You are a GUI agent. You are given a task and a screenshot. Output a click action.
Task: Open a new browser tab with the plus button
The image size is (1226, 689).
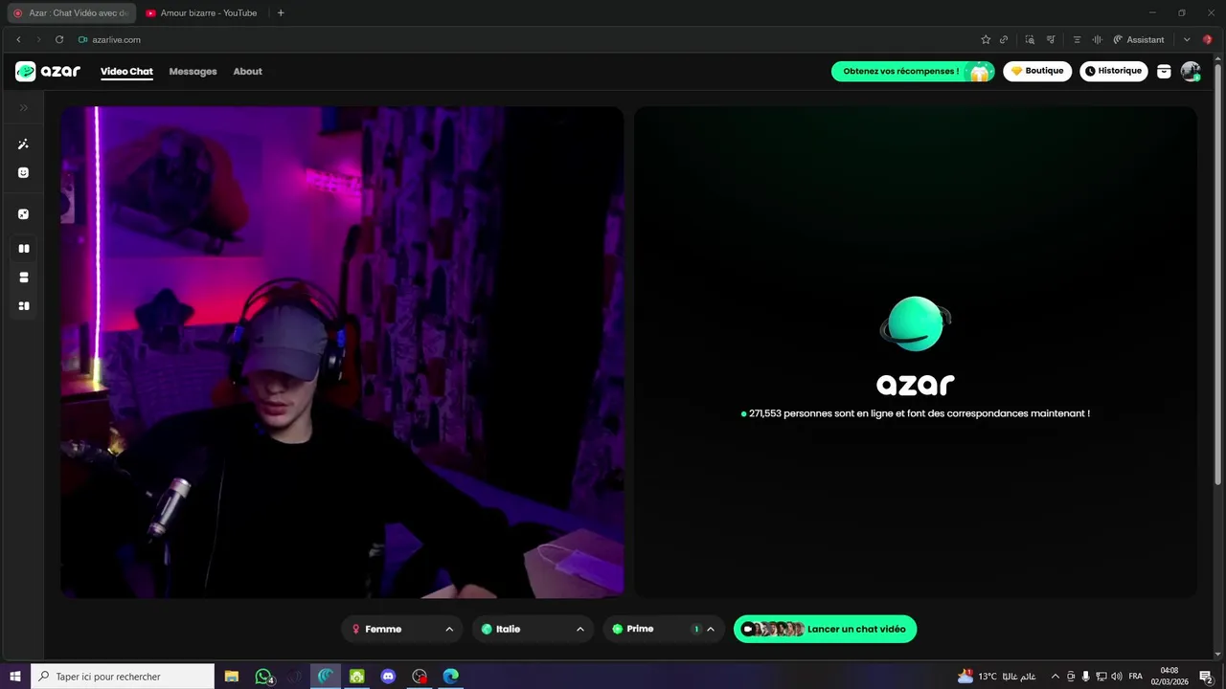281,13
